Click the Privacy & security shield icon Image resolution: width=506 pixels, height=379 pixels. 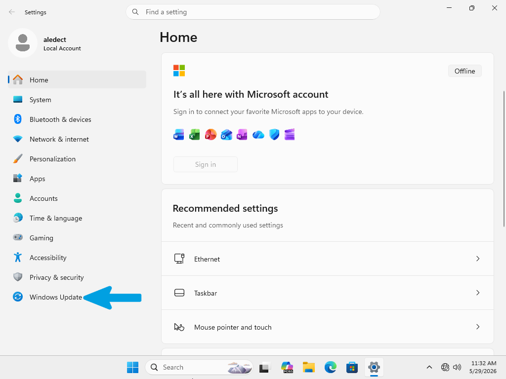tap(18, 277)
